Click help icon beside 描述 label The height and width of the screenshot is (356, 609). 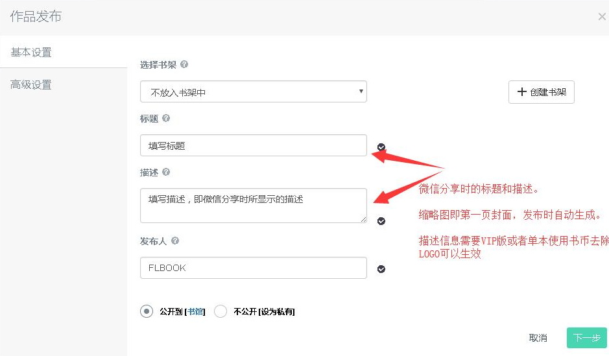(x=166, y=172)
